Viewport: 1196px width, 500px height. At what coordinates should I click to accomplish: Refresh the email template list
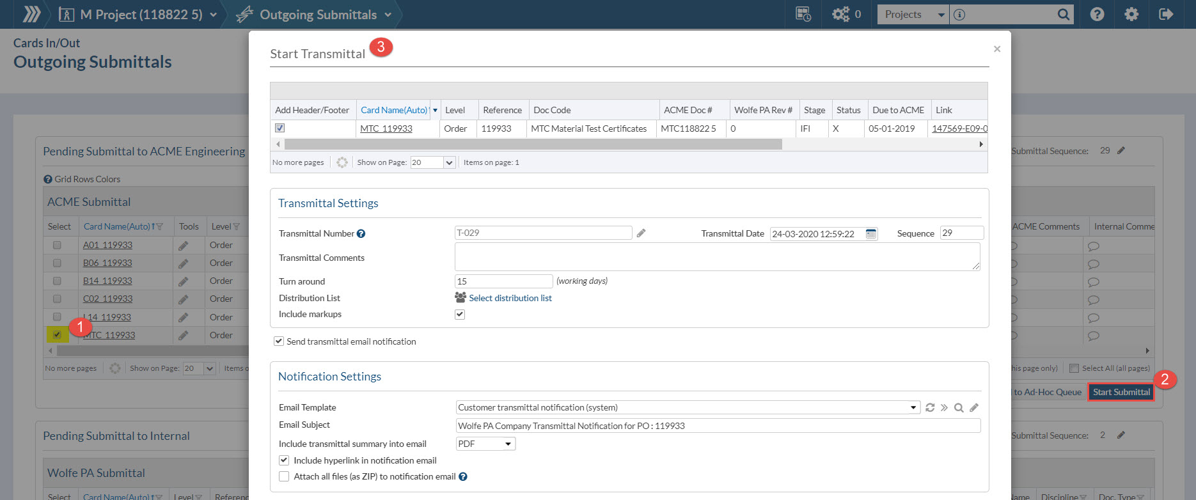click(x=930, y=407)
